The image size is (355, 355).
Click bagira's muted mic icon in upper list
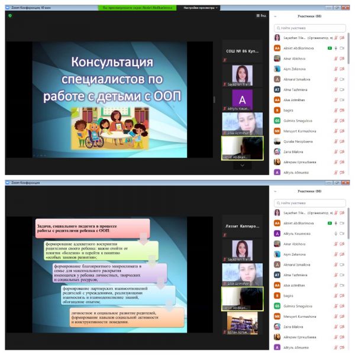click(x=335, y=110)
